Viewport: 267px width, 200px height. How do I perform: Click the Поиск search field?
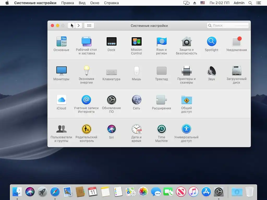point(228,26)
